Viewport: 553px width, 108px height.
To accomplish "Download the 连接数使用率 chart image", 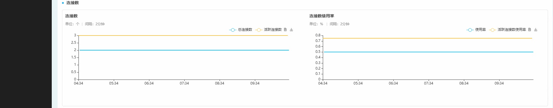I will point(536,30).
